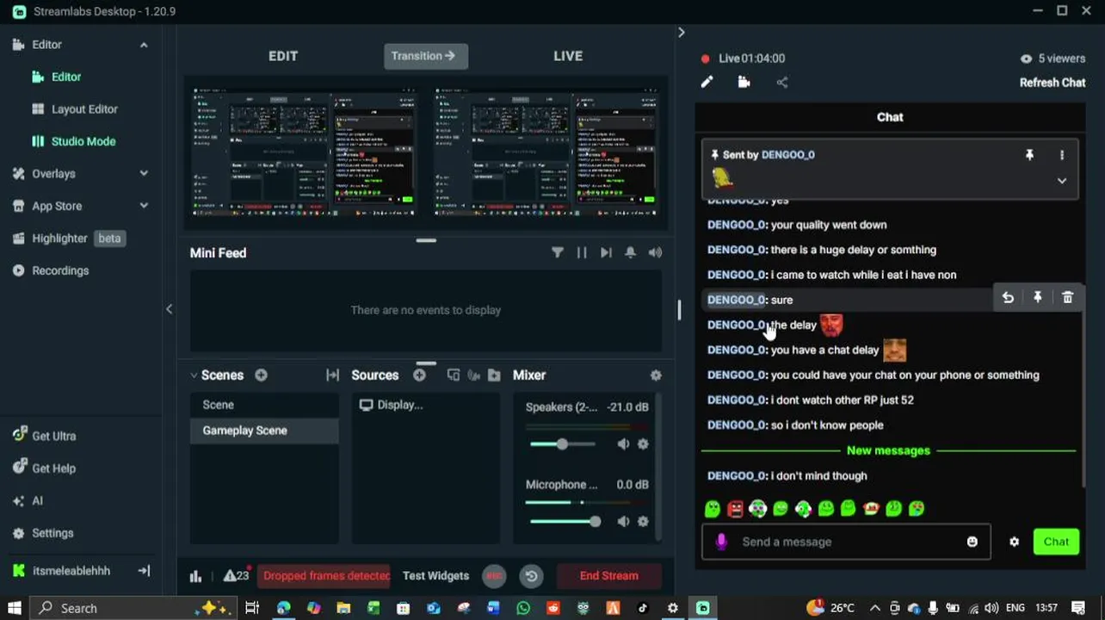This screenshot has width=1105, height=620.
Task: Open WhatsApp from the Windows taskbar
Action: [523, 608]
